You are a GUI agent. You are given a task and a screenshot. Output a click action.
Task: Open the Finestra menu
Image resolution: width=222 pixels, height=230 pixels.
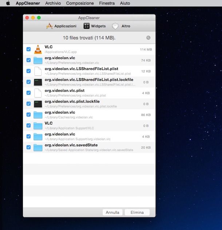(x=107, y=3)
